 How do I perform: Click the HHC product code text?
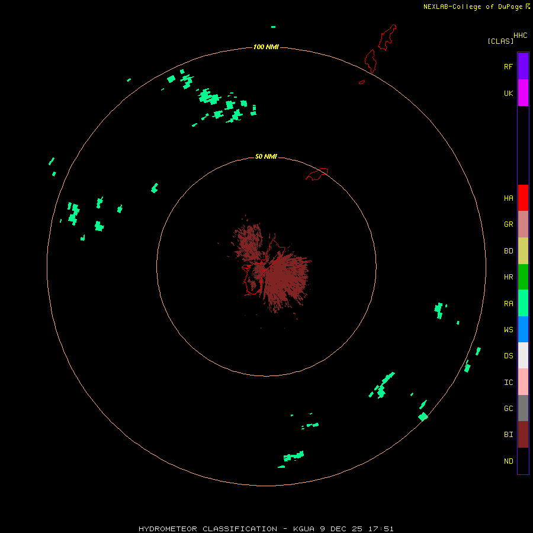(521, 36)
